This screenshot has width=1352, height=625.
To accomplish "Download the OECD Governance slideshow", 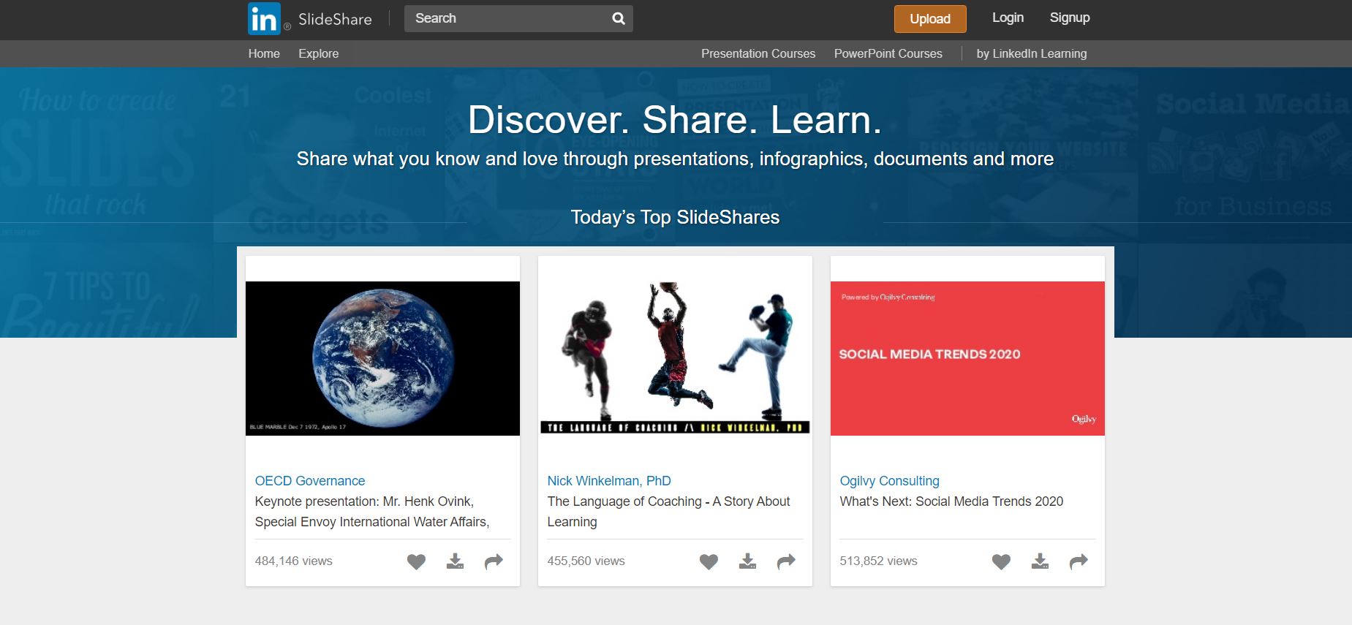I will coord(455,561).
